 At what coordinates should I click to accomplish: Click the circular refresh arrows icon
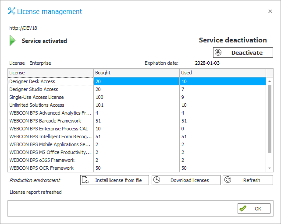228,180
